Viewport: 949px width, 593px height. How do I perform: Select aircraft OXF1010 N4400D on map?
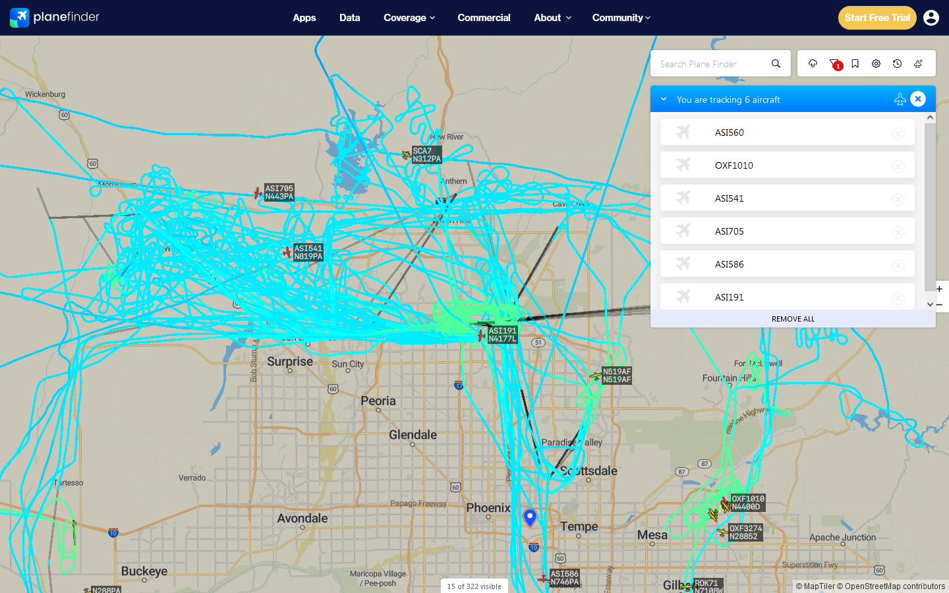726,505
